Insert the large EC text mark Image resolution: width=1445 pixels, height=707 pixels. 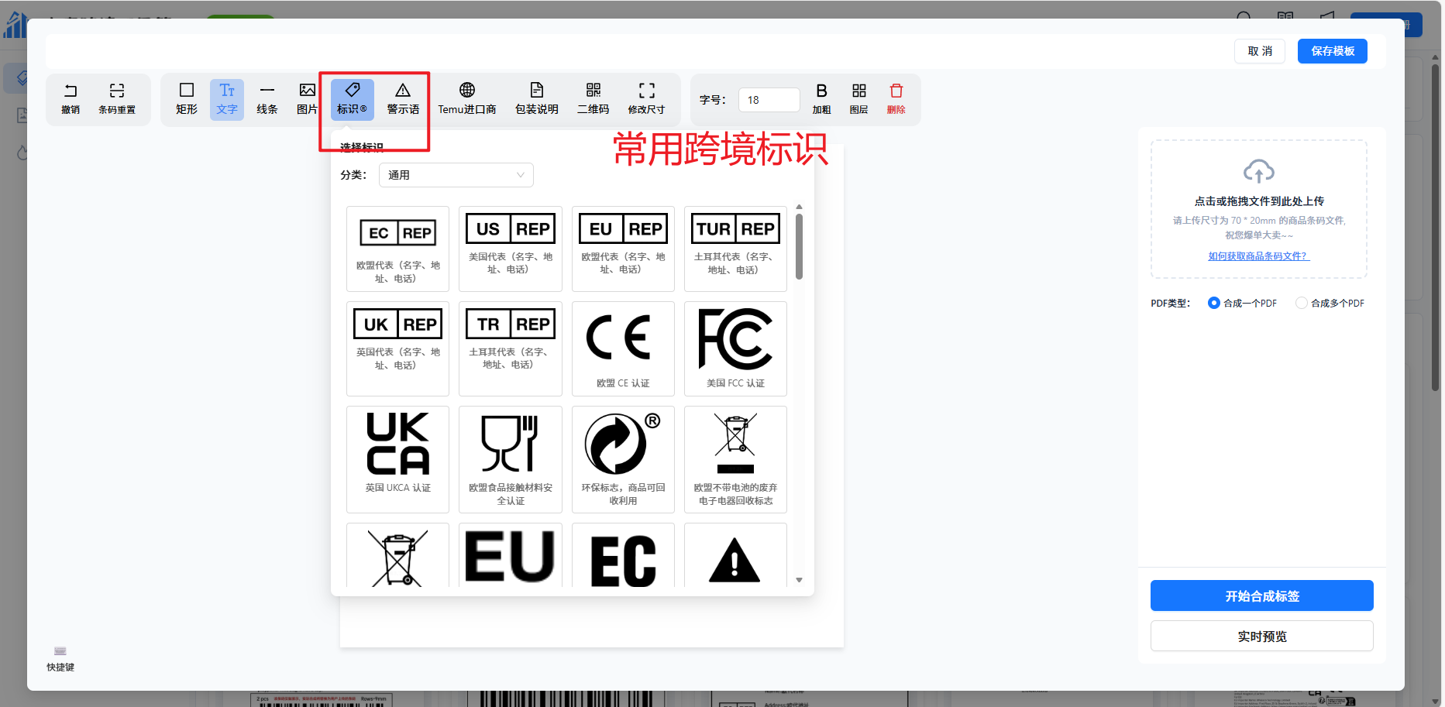(624, 555)
